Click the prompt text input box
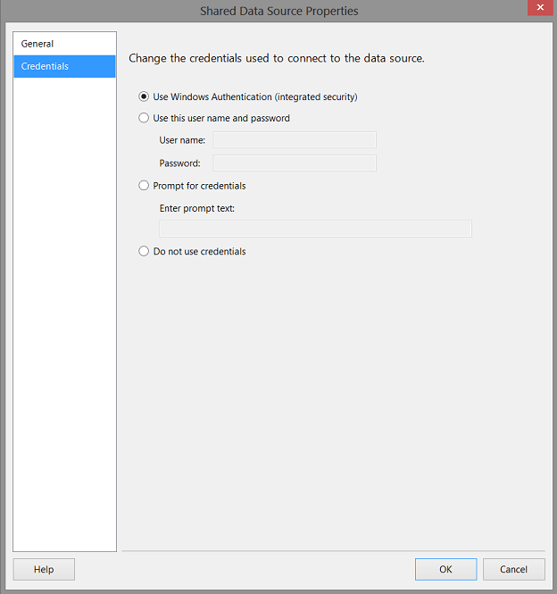This screenshot has height=594, width=557. 315,229
